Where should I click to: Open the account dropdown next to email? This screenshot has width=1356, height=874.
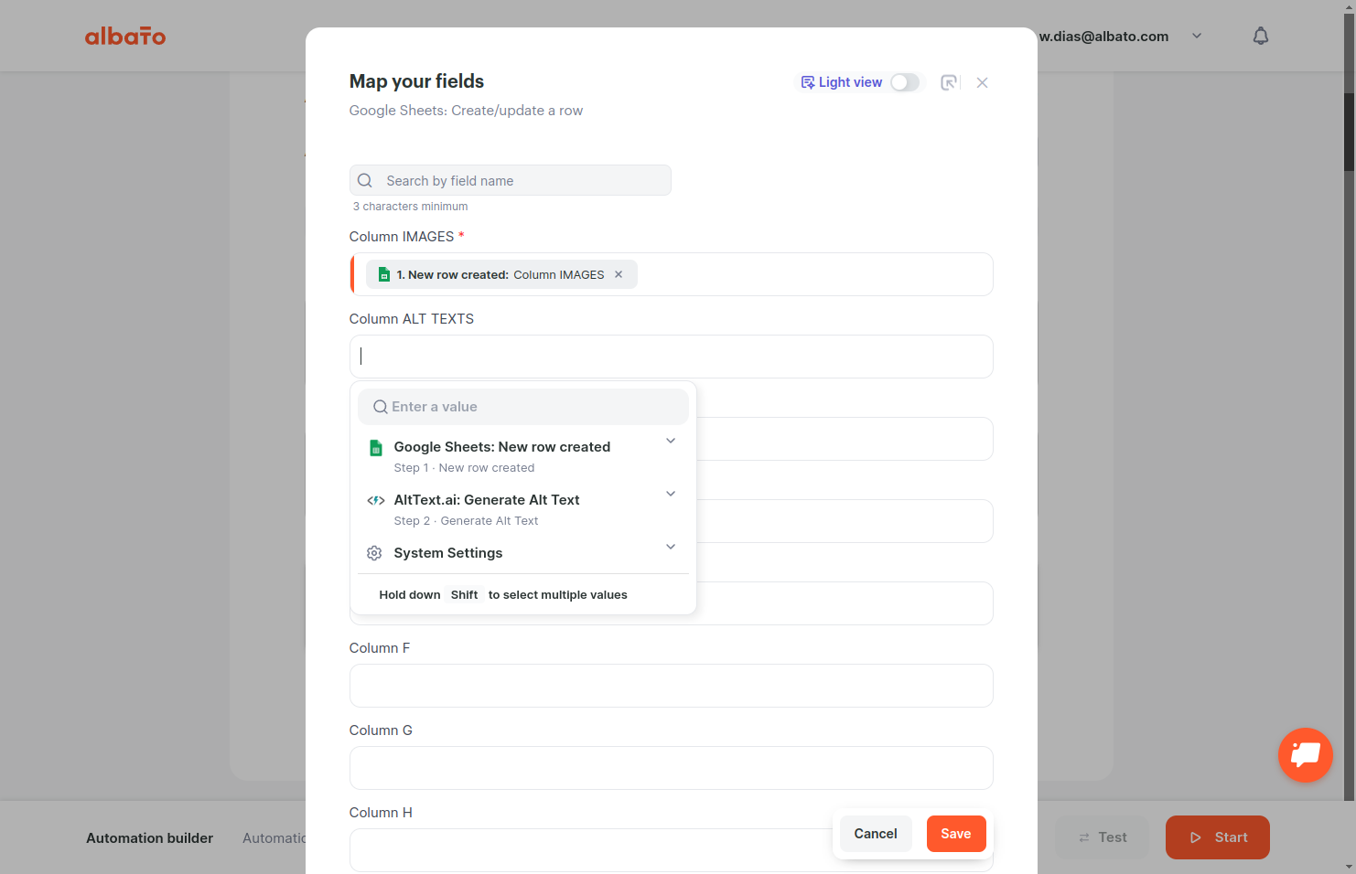pyautogui.click(x=1197, y=36)
